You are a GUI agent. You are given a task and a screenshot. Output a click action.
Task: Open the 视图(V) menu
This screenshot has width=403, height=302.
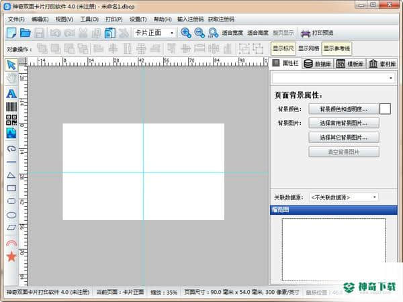64,19
